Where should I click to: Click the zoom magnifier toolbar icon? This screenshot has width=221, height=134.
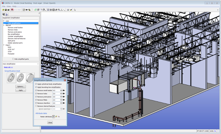point(59,10)
